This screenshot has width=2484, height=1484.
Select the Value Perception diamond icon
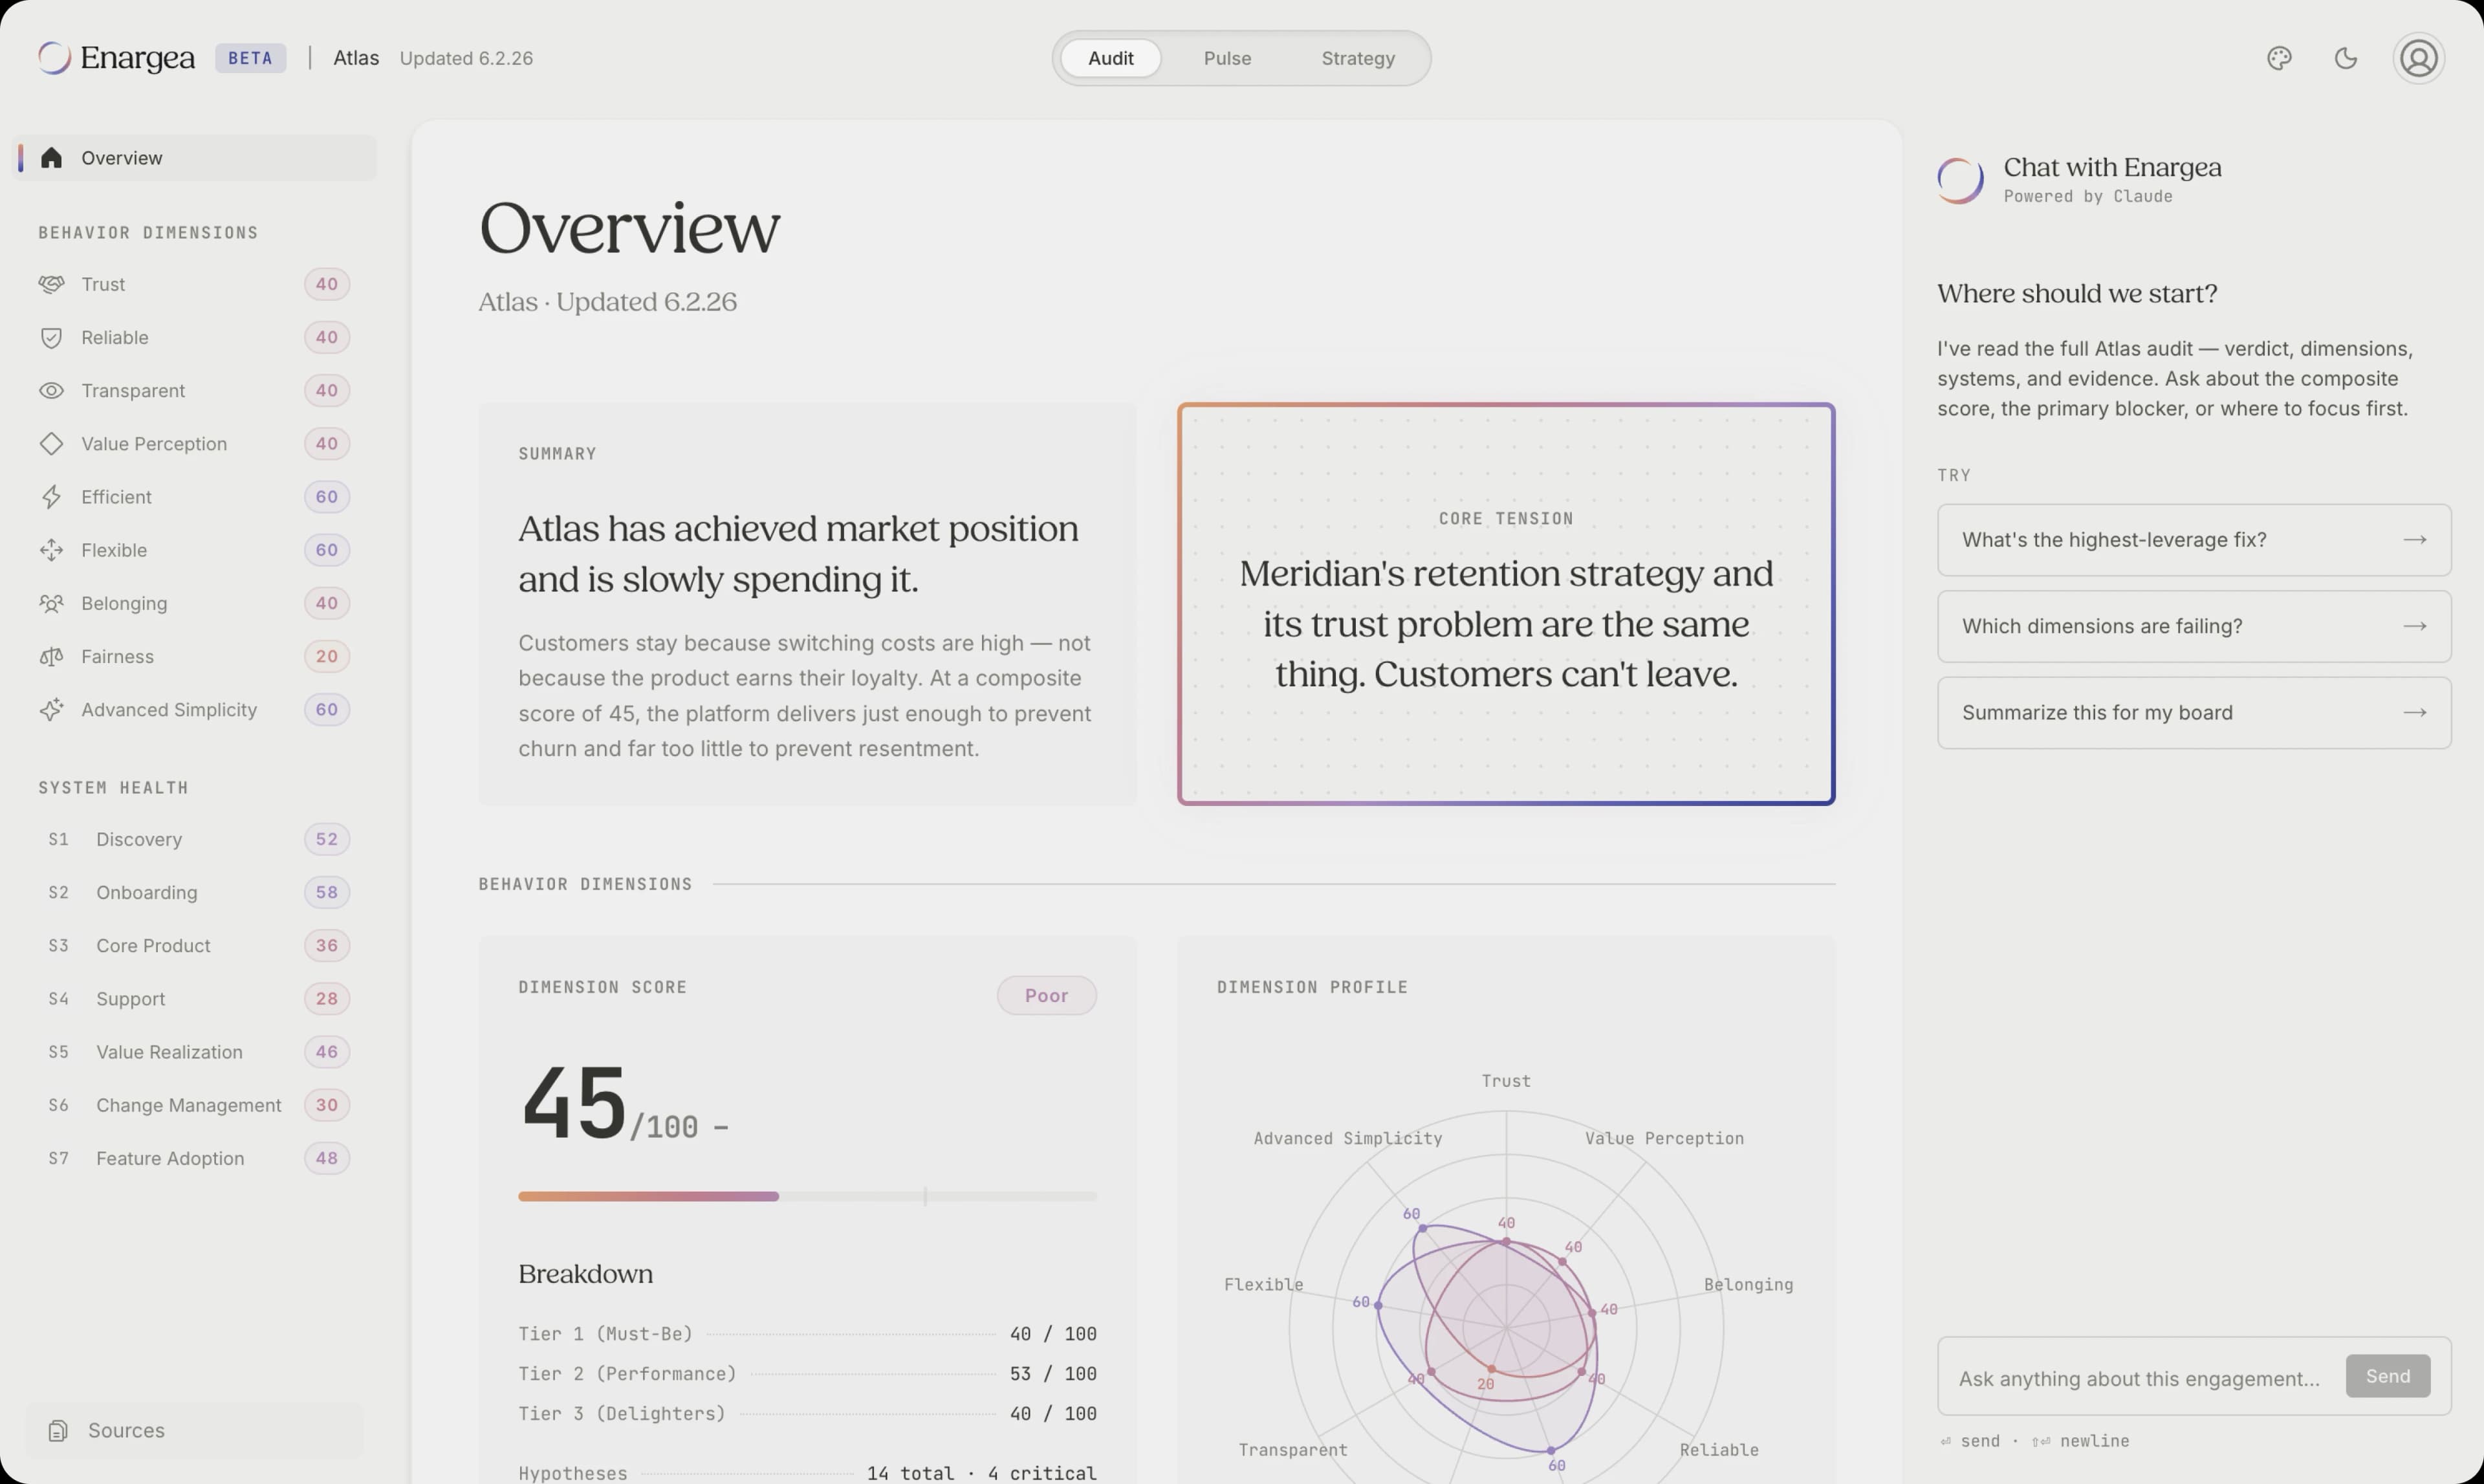coord(52,444)
